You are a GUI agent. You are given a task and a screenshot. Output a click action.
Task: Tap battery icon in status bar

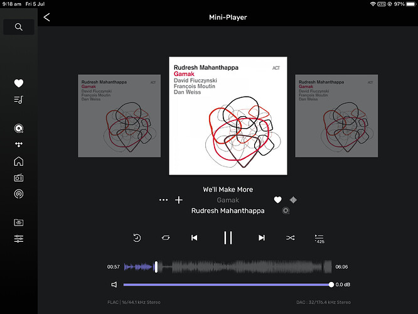pos(411,4)
